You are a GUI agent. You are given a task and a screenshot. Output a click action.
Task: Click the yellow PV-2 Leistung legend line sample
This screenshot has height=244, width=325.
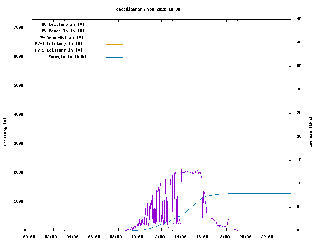[114, 51]
